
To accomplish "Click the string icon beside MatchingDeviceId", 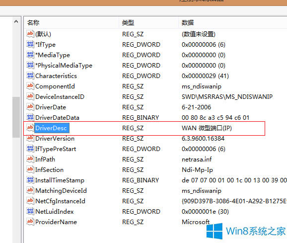I will click(30, 190).
